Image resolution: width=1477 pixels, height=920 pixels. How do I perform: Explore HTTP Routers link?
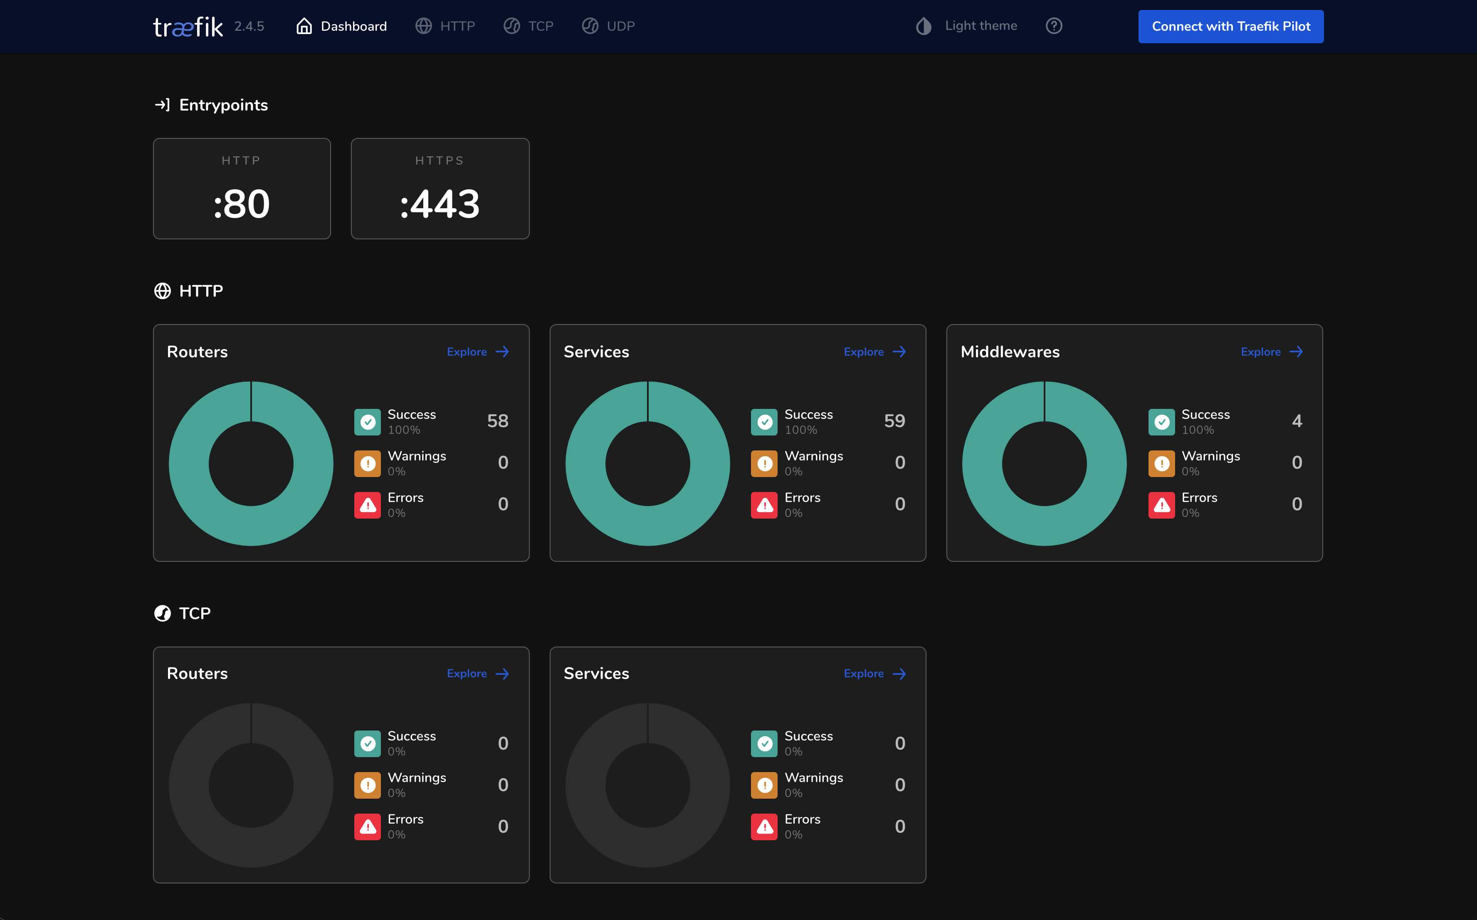click(x=477, y=352)
